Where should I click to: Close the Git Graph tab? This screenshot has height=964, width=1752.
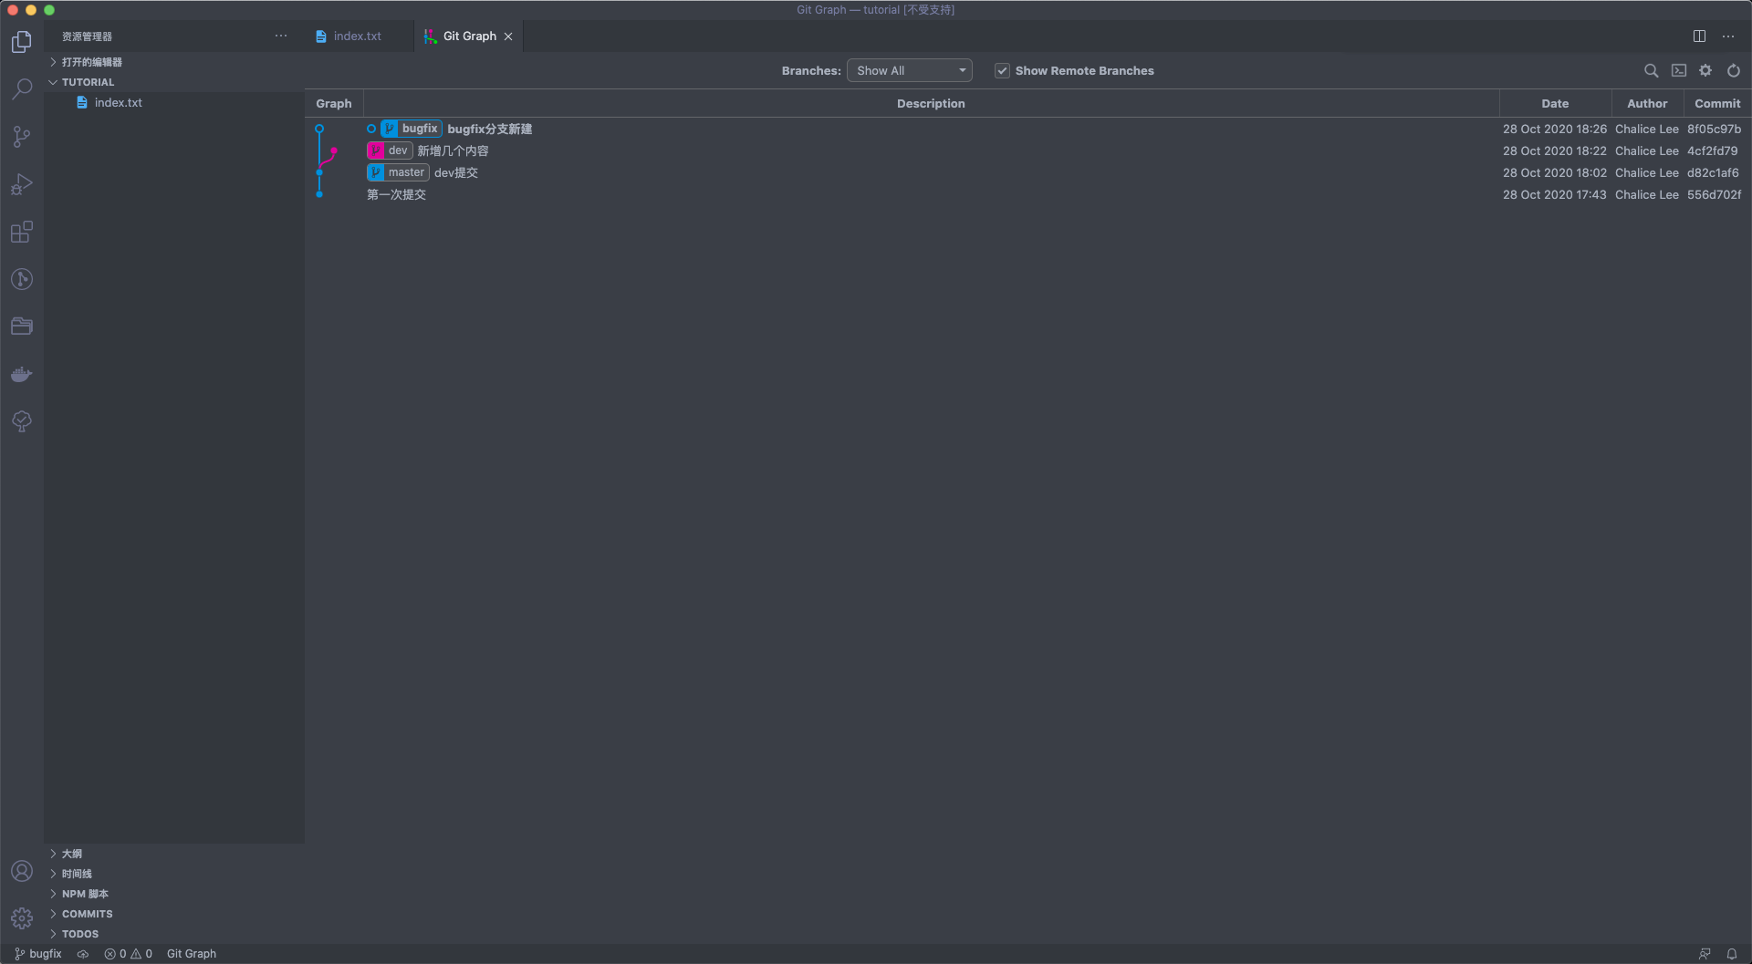pyautogui.click(x=508, y=36)
